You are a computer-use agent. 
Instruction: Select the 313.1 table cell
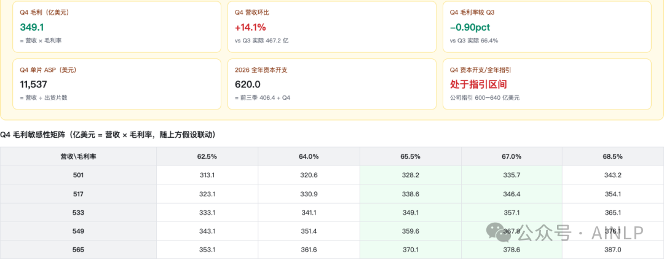(x=207, y=175)
